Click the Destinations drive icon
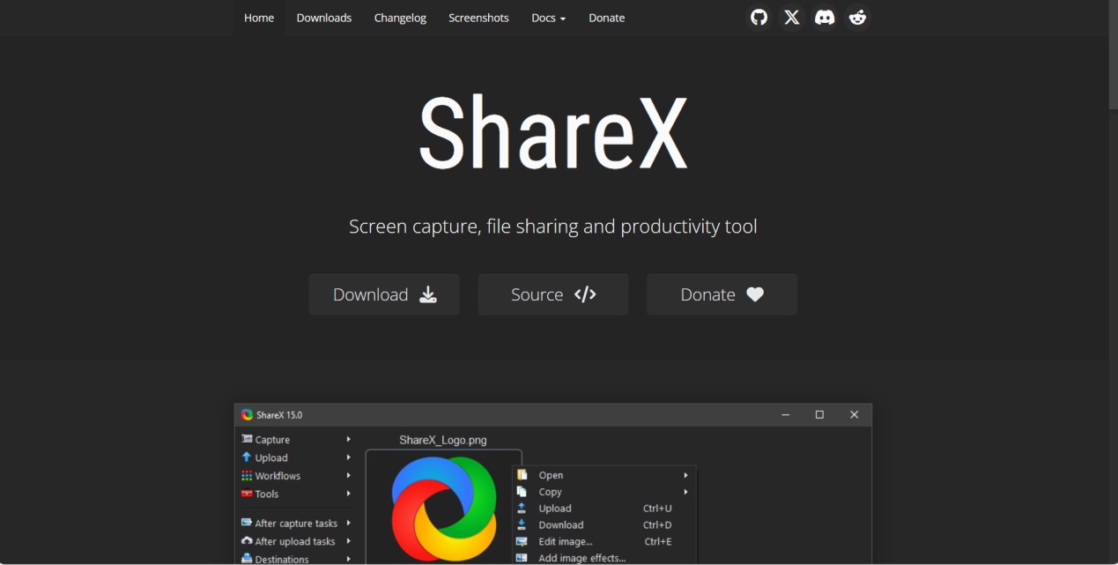 tap(247, 559)
